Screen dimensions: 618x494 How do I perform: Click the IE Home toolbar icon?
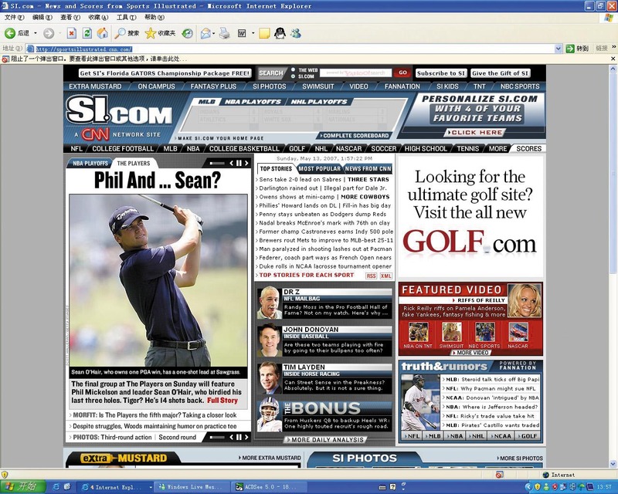103,33
